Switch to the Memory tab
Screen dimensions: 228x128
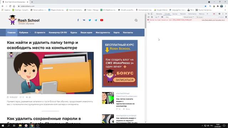point(202,14)
